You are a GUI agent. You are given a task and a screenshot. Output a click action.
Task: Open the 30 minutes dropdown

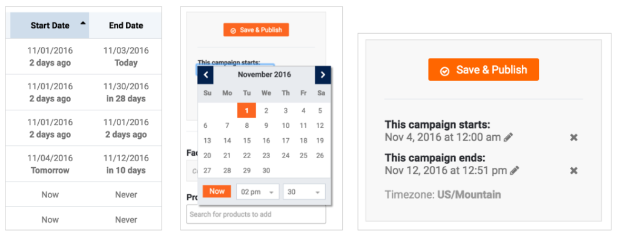coord(304,192)
